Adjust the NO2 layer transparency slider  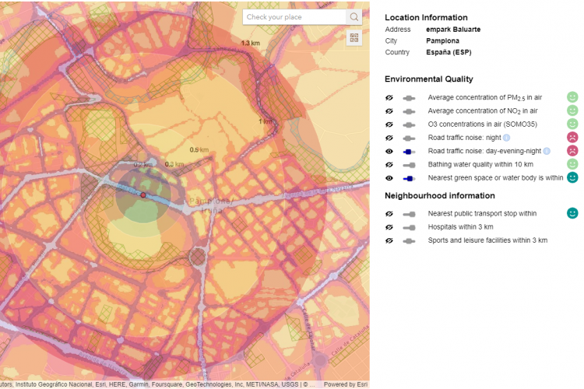[409, 112]
